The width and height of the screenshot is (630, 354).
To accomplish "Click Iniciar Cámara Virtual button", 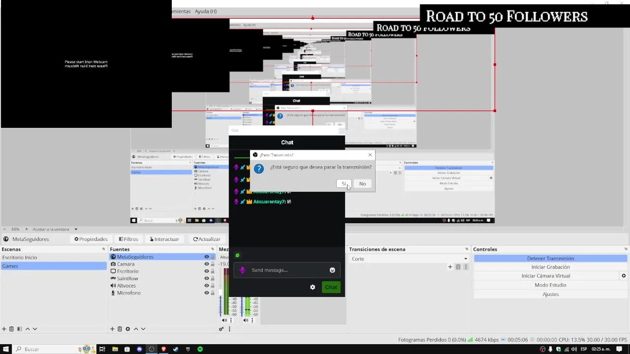I will 546,276.
